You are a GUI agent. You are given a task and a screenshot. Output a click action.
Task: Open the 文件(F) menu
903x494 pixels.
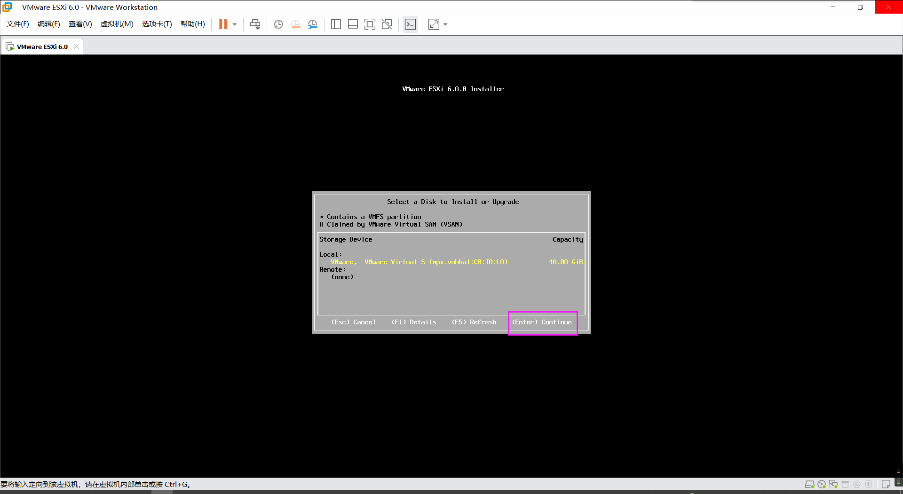click(17, 24)
